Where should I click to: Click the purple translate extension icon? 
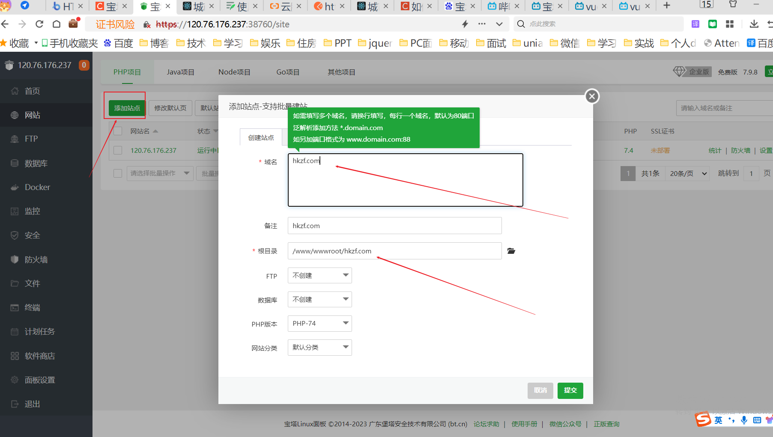tap(695, 24)
